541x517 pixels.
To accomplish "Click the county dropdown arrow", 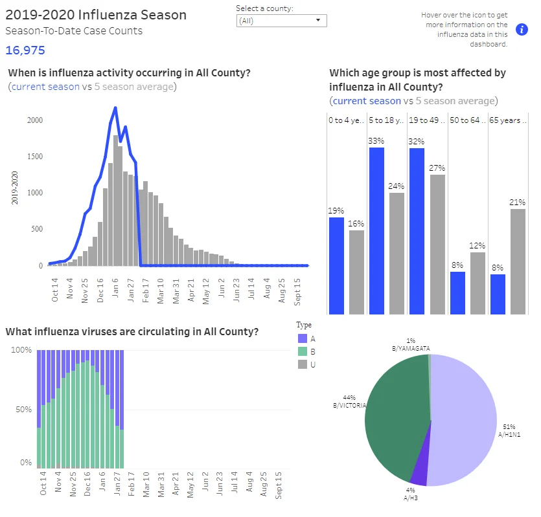I will (x=318, y=20).
